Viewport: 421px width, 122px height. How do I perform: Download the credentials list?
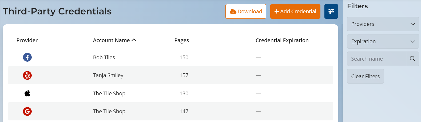coord(246,11)
